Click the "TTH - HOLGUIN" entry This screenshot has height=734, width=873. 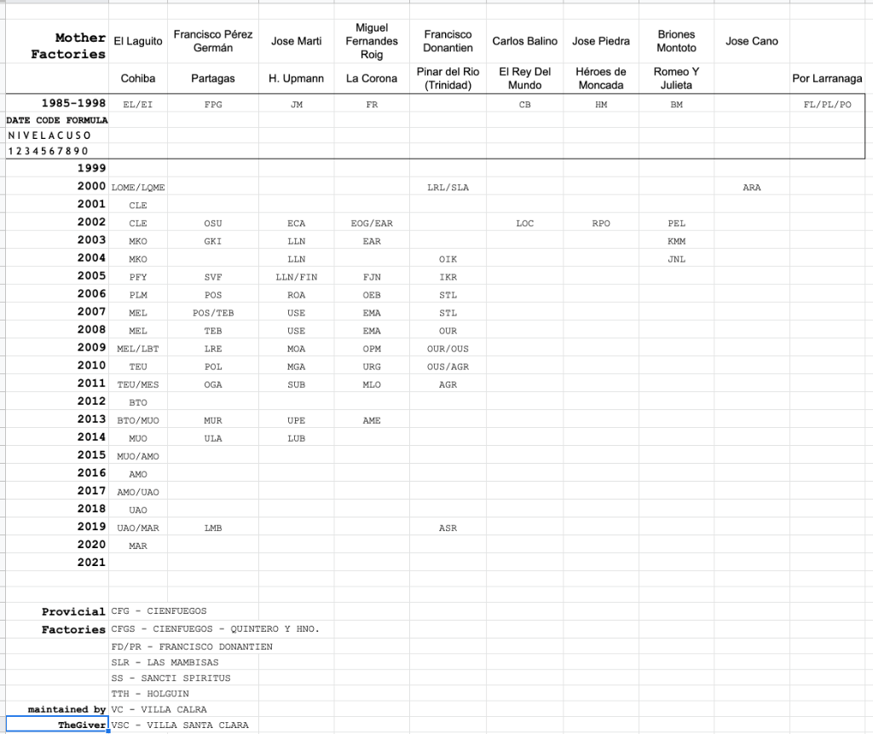click(150, 693)
